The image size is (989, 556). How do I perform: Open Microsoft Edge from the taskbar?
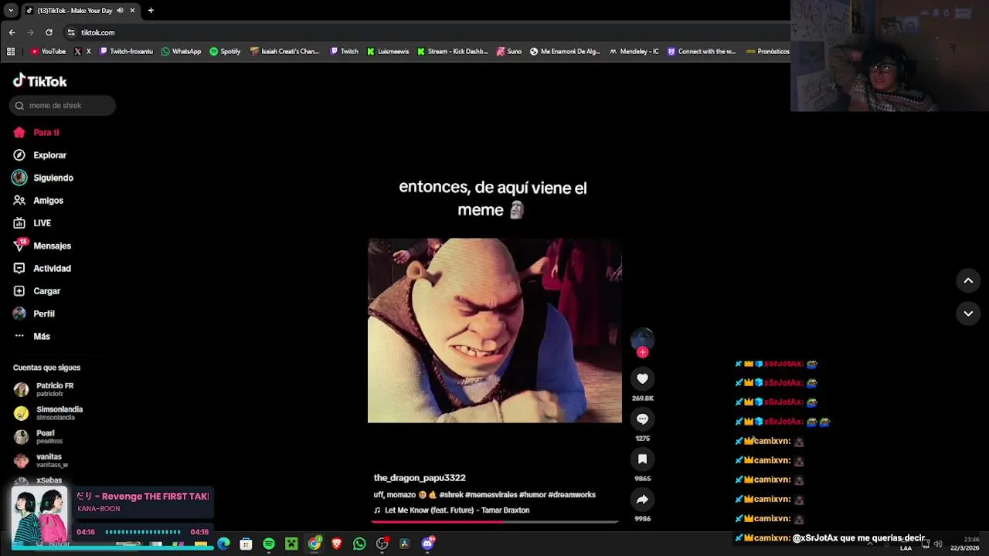point(223,544)
